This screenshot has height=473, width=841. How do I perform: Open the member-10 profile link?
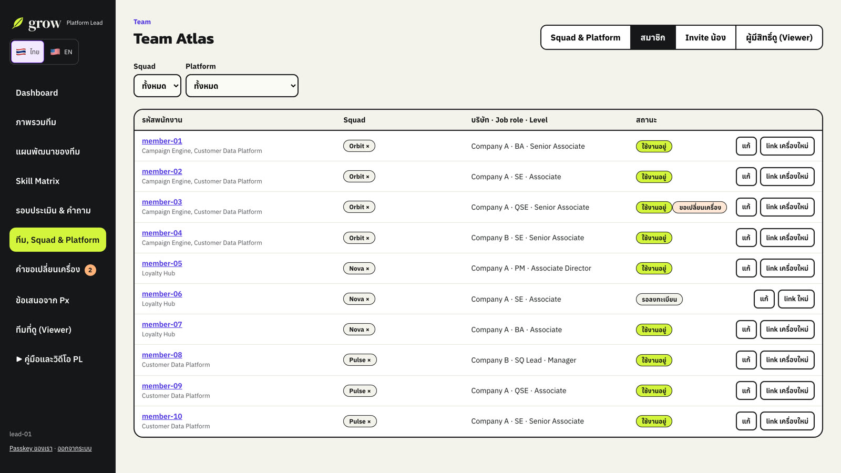pyautogui.click(x=162, y=416)
